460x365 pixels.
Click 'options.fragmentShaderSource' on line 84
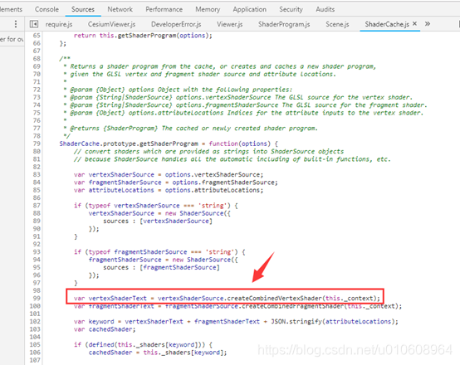pyautogui.click(x=223, y=182)
